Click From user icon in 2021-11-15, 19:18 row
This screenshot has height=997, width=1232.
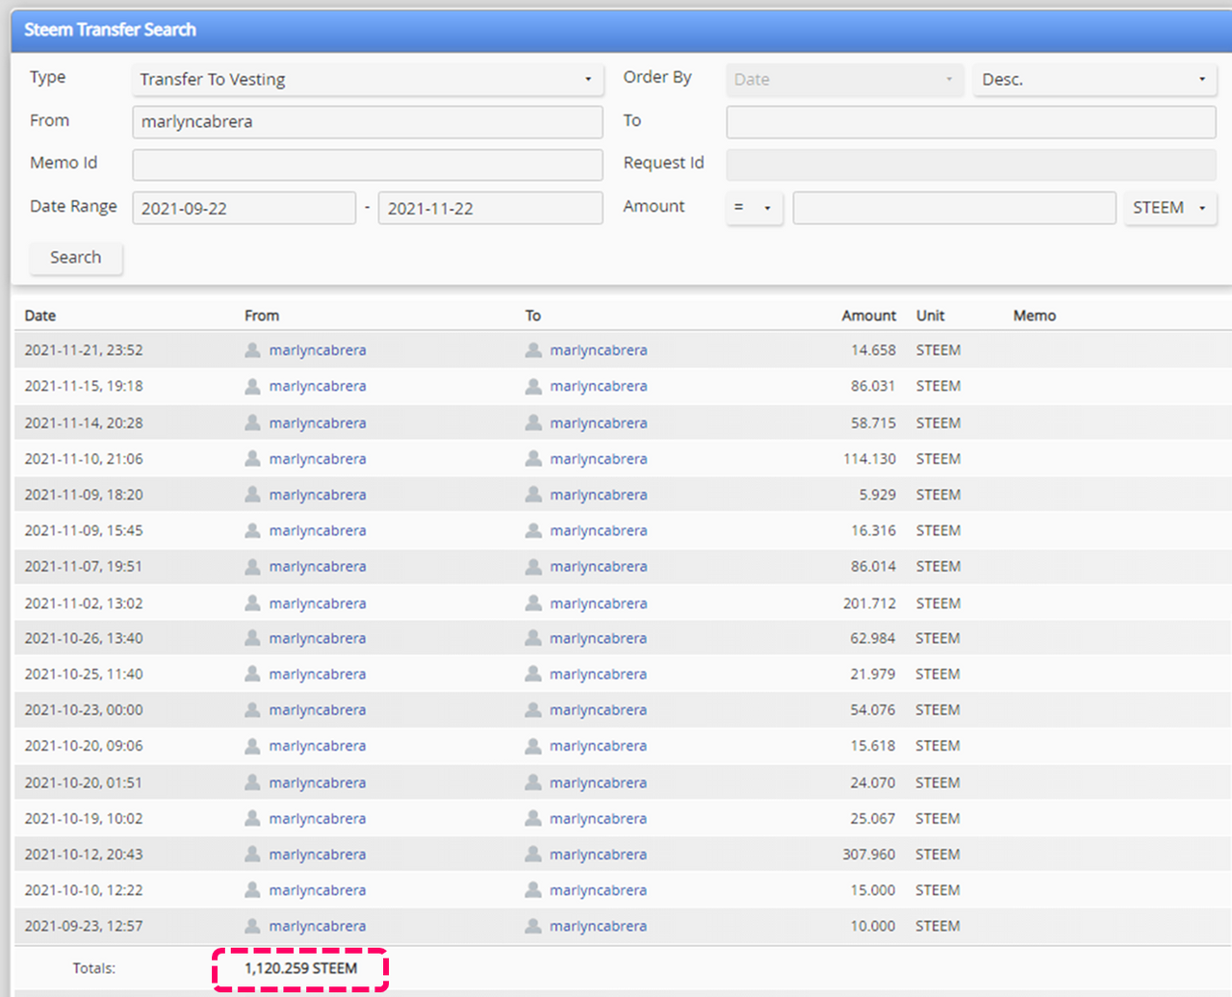[x=252, y=386]
